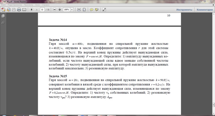The height and width of the screenshot is (116, 215).
Task: Switch to Read mode expand icon
Action: (x=104, y=10)
